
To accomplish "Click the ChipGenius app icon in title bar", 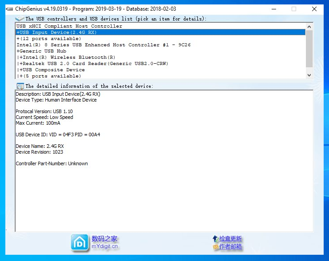I will [x=10, y=9].
